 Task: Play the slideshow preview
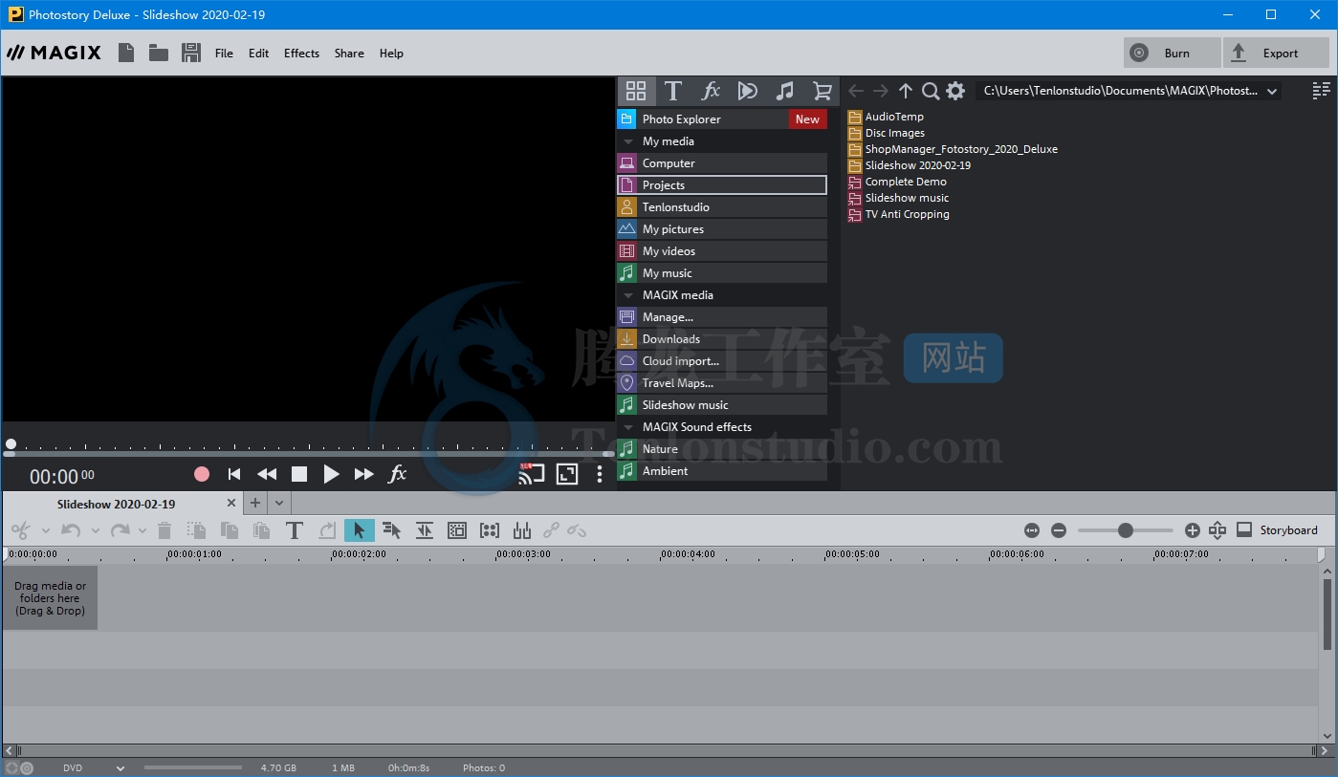coord(331,474)
